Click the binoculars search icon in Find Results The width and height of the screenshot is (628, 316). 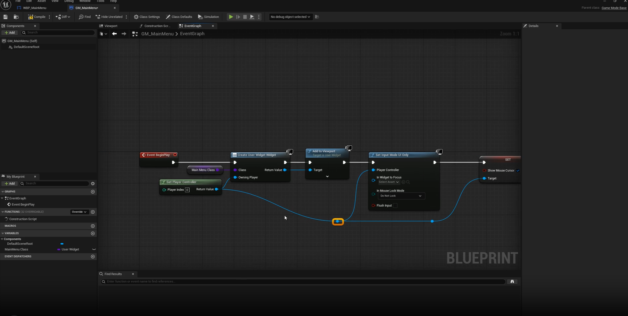pos(512,282)
